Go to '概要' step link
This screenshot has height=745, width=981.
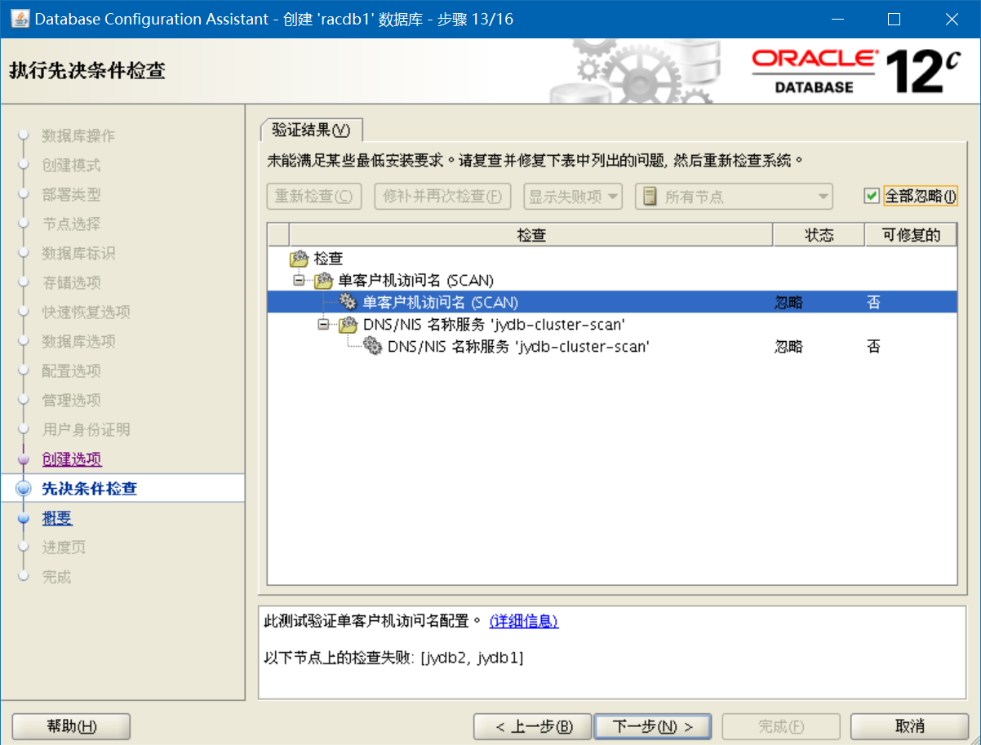(57, 518)
